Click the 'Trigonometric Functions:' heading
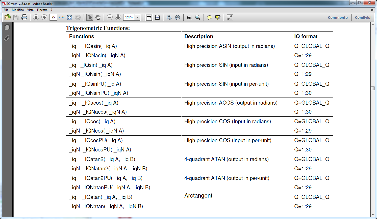This screenshot has width=377, height=219. (98, 28)
